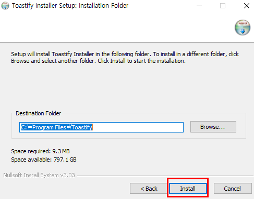Screen dimensions: 254x199
Task: Cancel the Toastify setup
Action: click(x=233, y=189)
